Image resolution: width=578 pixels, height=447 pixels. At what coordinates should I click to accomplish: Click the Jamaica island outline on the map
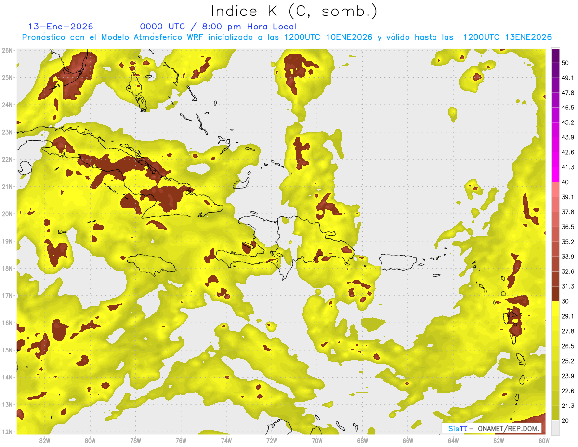151,264
